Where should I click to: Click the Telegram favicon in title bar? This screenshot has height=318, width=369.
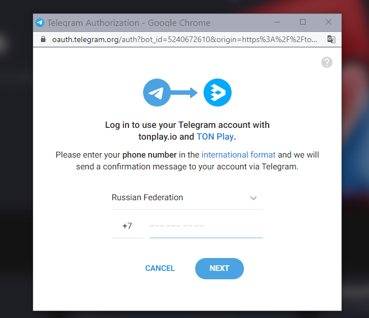(x=40, y=22)
